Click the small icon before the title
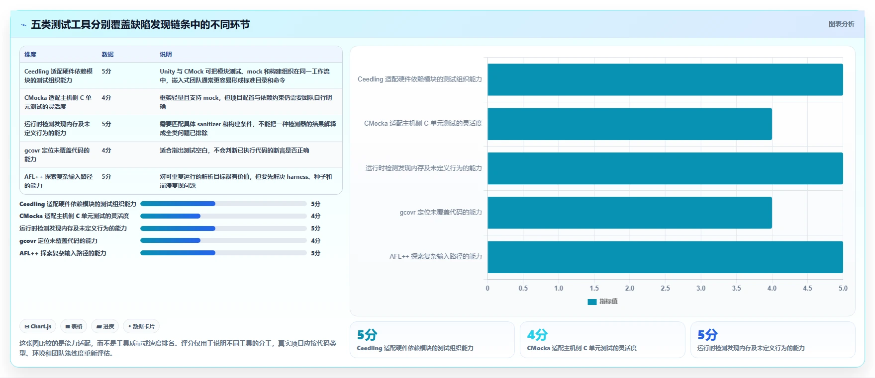The width and height of the screenshot is (875, 378). coord(23,25)
